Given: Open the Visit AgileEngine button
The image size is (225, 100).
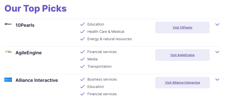Looking at the screenshot, I should pyautogui.click(x=182, y=55).
